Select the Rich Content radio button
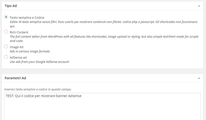Viewport: 206px width, 120px height. [6, 32]
